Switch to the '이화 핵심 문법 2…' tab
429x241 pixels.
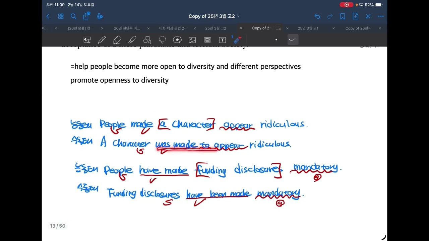point(173,28)
